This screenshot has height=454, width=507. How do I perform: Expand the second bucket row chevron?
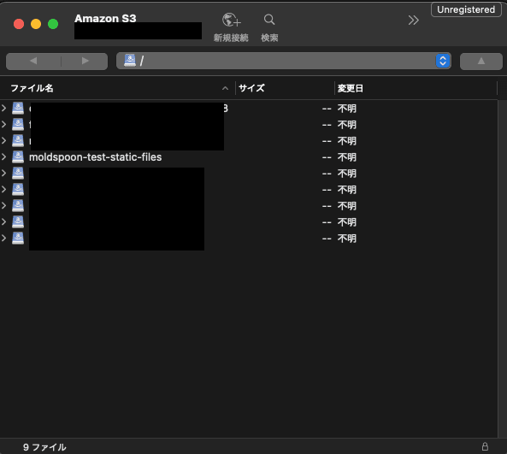point(4,124)
